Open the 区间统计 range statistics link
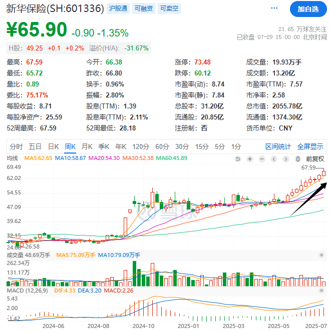The height and width of the screenshot is (332, 330). tap(278, 146)
